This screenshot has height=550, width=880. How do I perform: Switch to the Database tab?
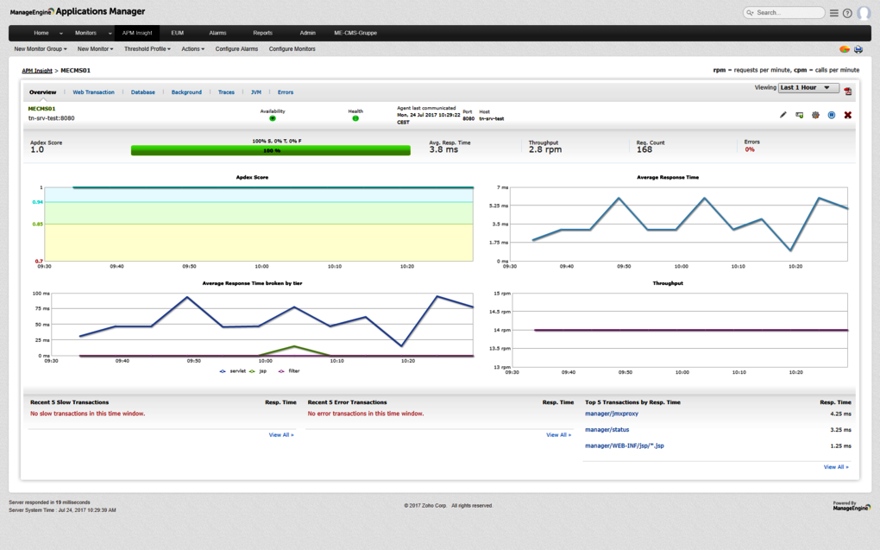[x=143, y=92]
